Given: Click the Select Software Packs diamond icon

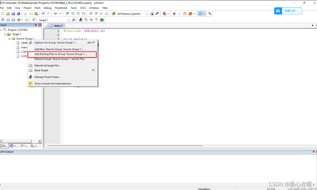Looking at the screenshot, I should (91, 20).
